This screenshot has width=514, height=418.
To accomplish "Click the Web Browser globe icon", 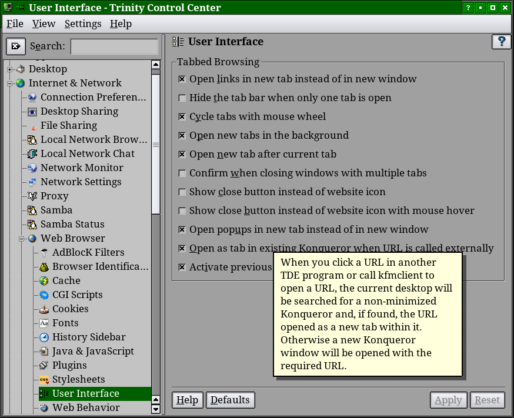I will pos(32,238).
